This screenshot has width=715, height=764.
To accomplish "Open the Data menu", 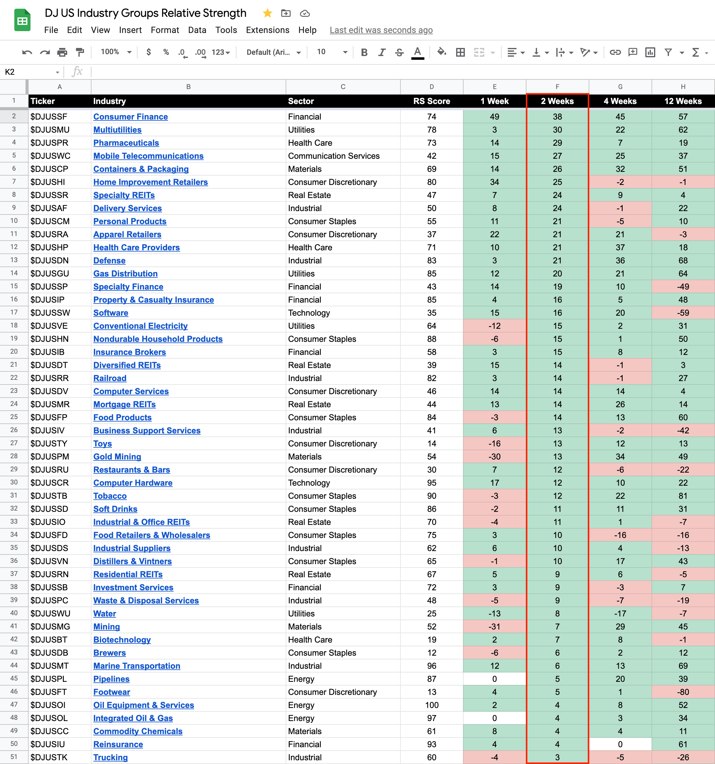I will click(x=197, y=30).
